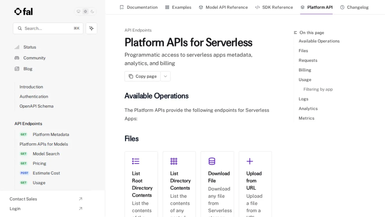
Task: Click the Documentation book icon
Action: point(122,7)
